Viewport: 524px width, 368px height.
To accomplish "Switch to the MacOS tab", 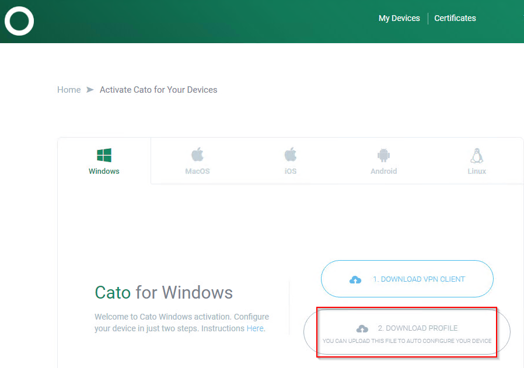I will pyautogui.click(x=197, y=160).
